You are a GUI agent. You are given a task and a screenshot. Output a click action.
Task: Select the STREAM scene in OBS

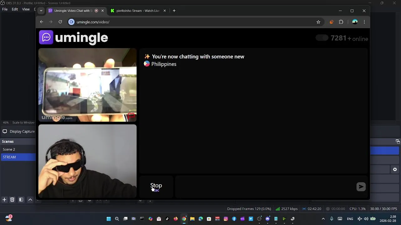coord(18,157)
